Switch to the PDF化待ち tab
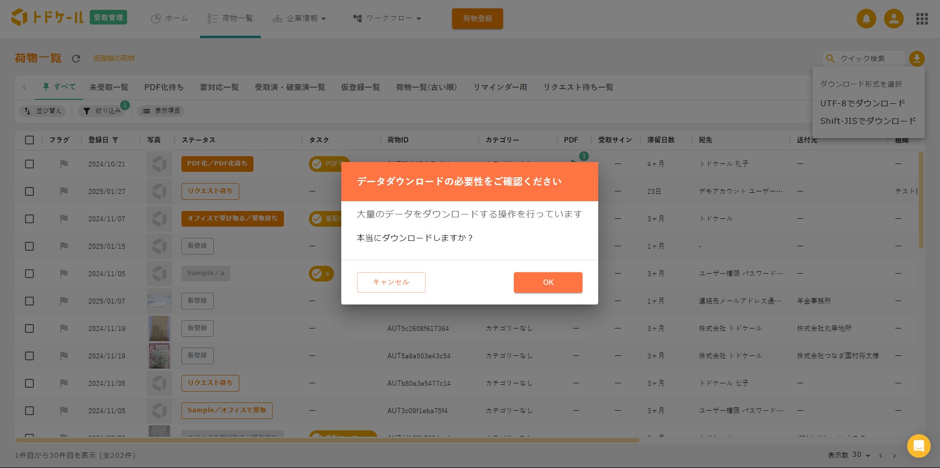Screen dimensions: 940x468 (164, 87)
